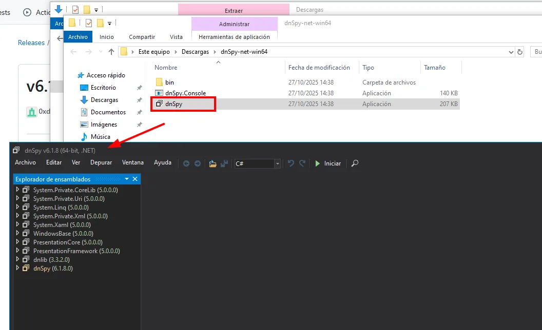The height and width of the screenshot is (330, 542).
Task: Sort files by the Nombre column
Action: tap(166, 68)
